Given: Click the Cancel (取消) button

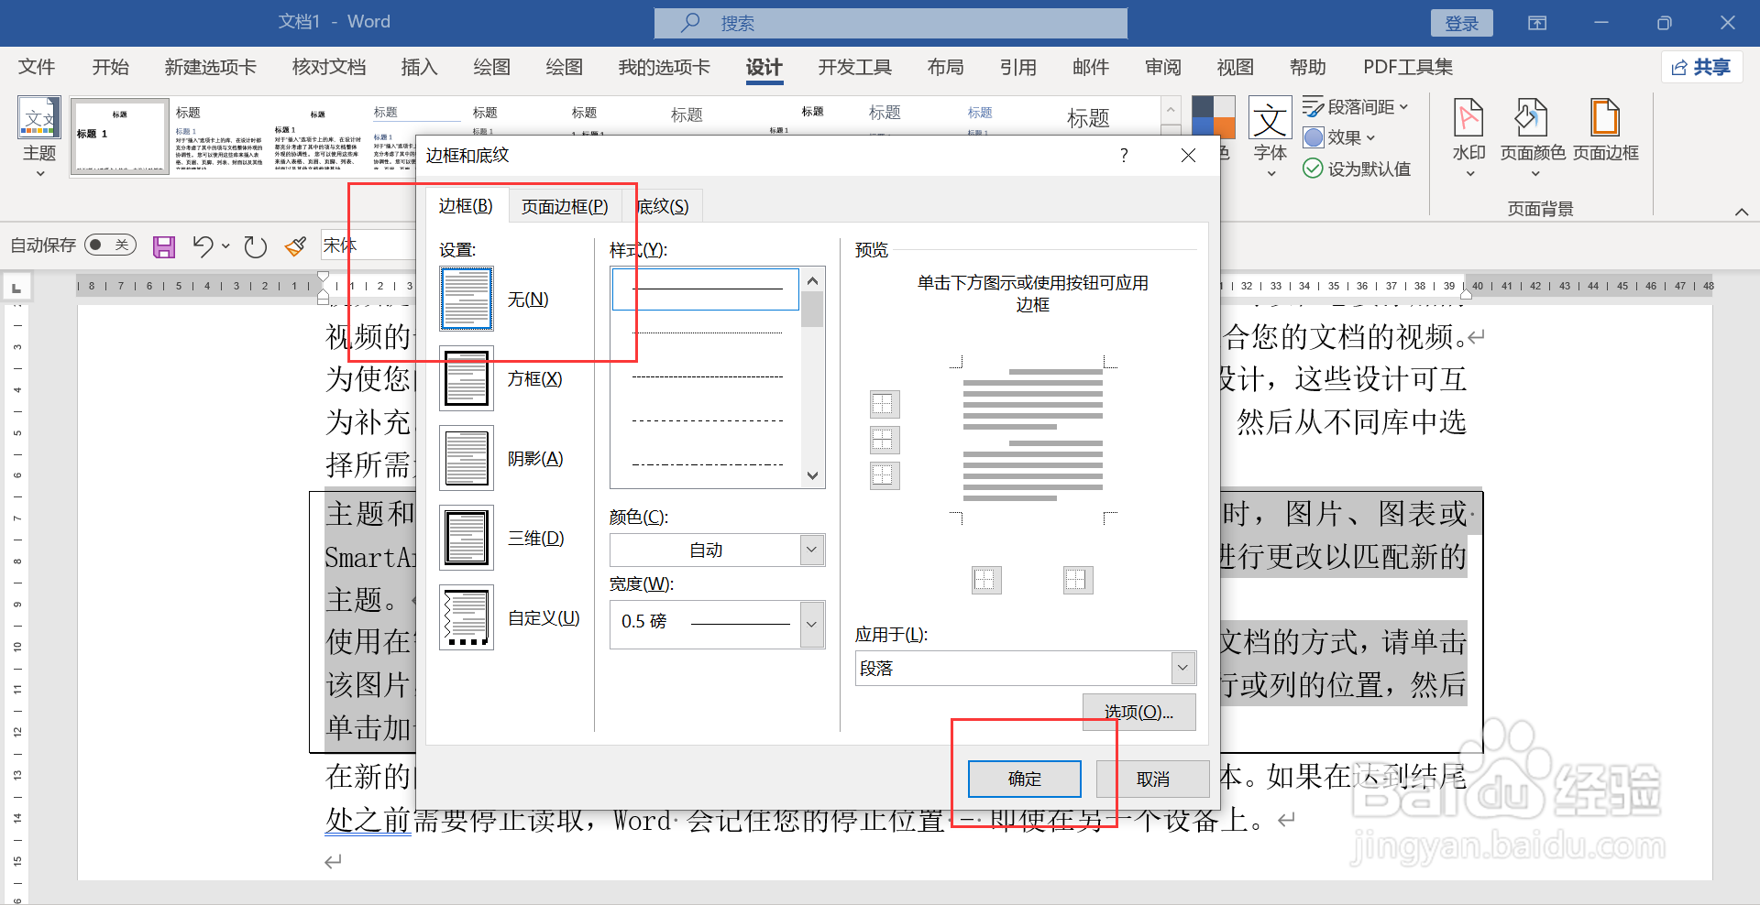Looking at the screenshot, I should pyautogui.click(x=1152, y=779).
